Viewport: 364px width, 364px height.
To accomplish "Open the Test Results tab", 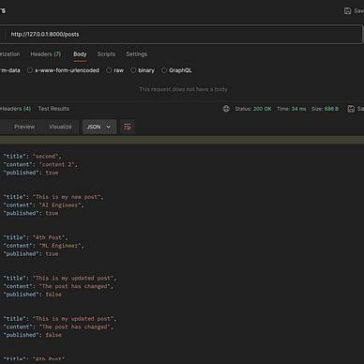I will pyautogui.click(x=53, y=109).
